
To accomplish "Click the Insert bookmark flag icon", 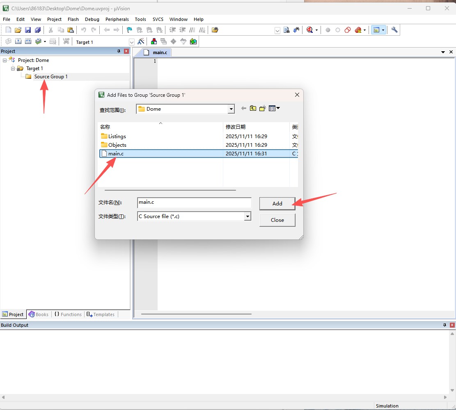I will (x=129, y=30).
